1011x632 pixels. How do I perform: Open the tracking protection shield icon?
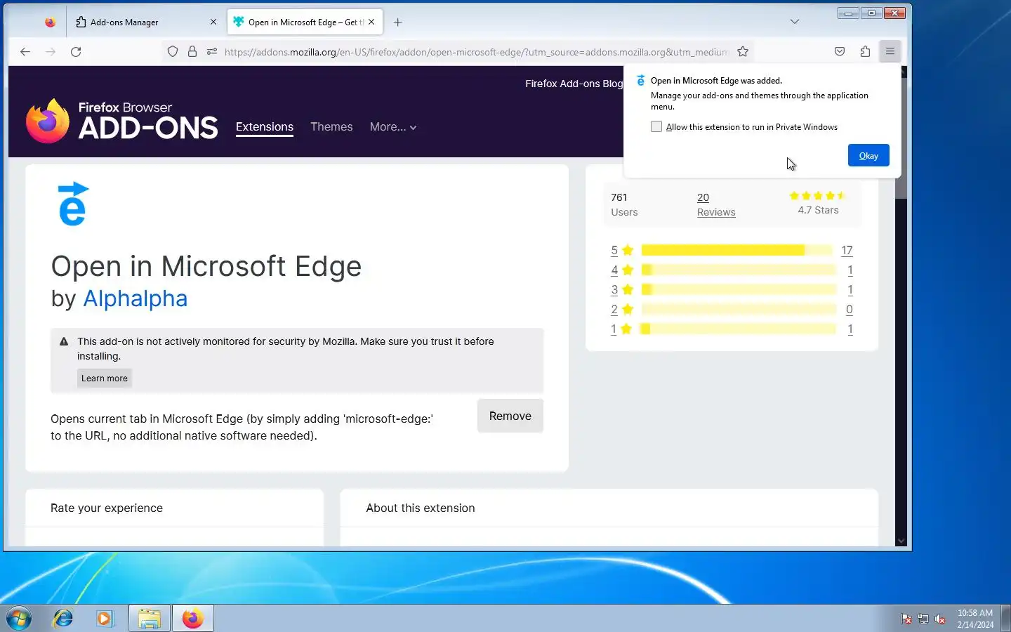173,51
